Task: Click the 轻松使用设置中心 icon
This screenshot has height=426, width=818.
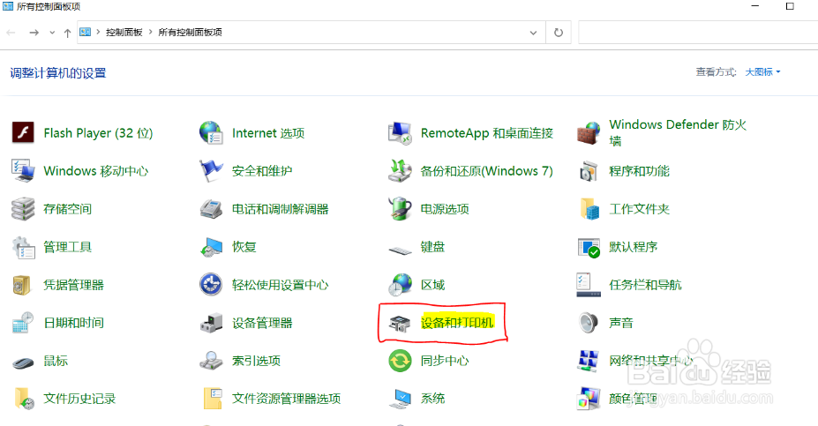Action: (x=211, y=285)
